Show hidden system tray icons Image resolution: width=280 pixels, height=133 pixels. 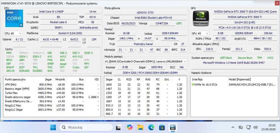click(233, 127)
